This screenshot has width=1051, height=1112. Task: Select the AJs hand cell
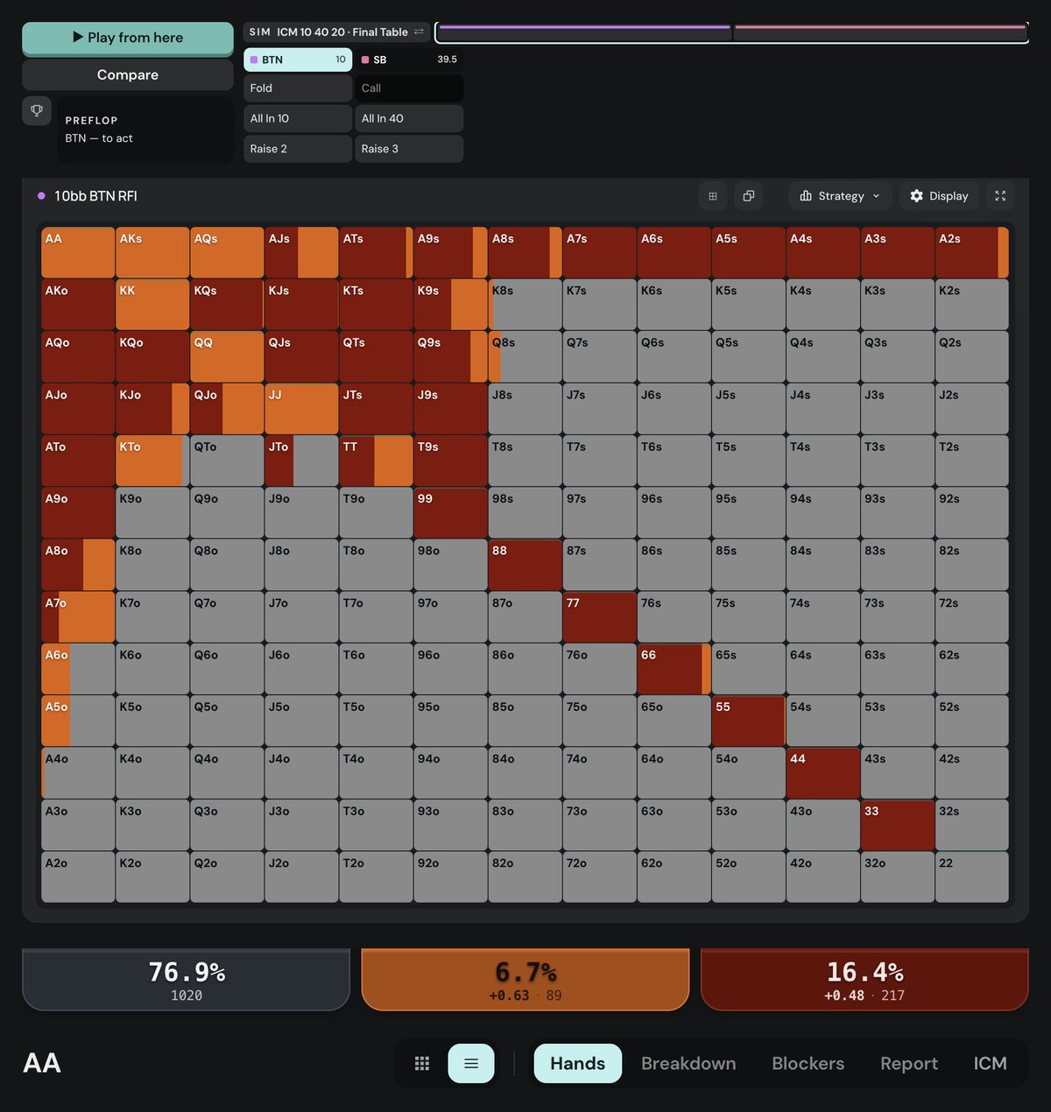coord(301,252)
